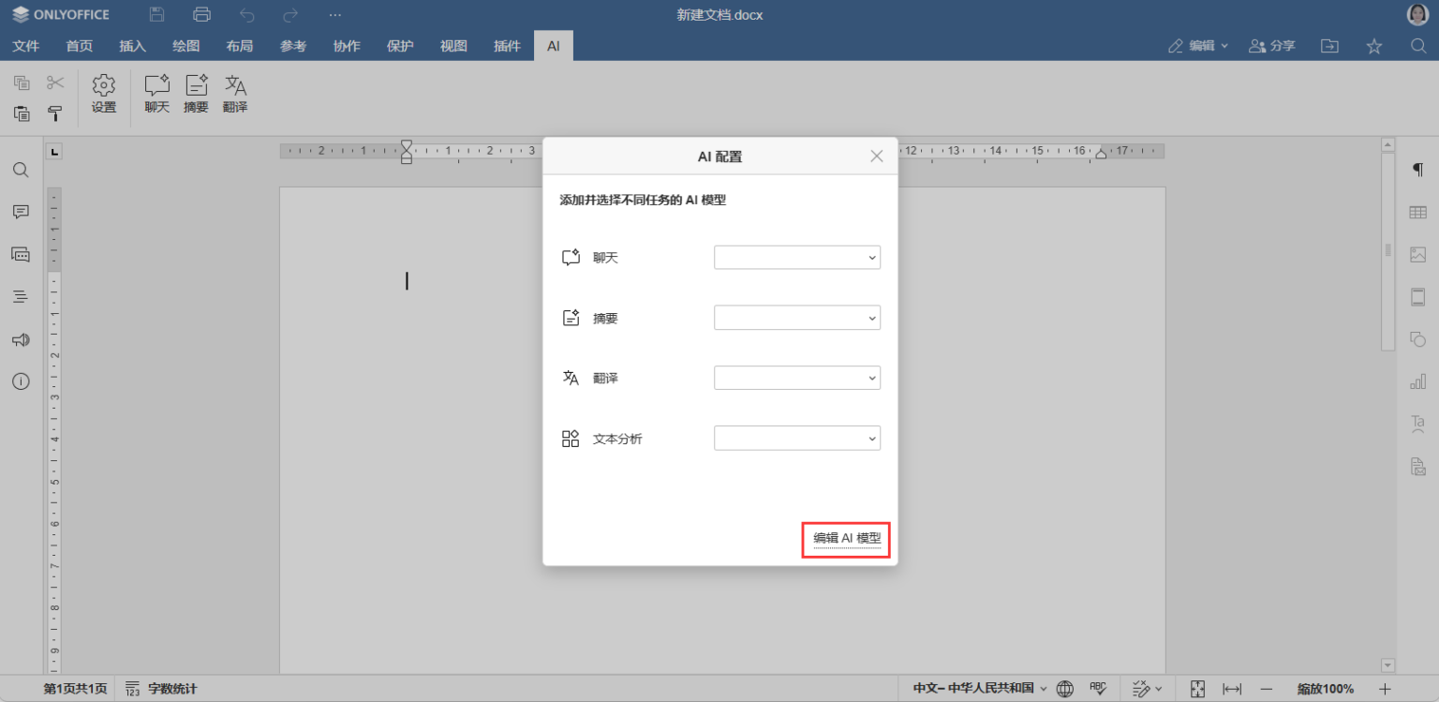Open the 聊天 model dropdown in AI 配置
This screenshot has width=1439, height=702.
pos(796,257)
